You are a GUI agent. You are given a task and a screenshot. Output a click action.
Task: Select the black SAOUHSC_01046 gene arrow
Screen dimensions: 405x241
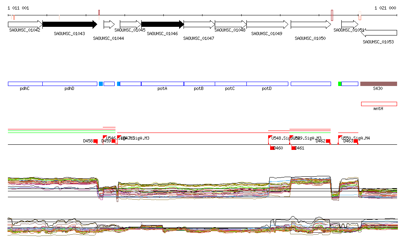pyautogui.click(x=162, y=24)
